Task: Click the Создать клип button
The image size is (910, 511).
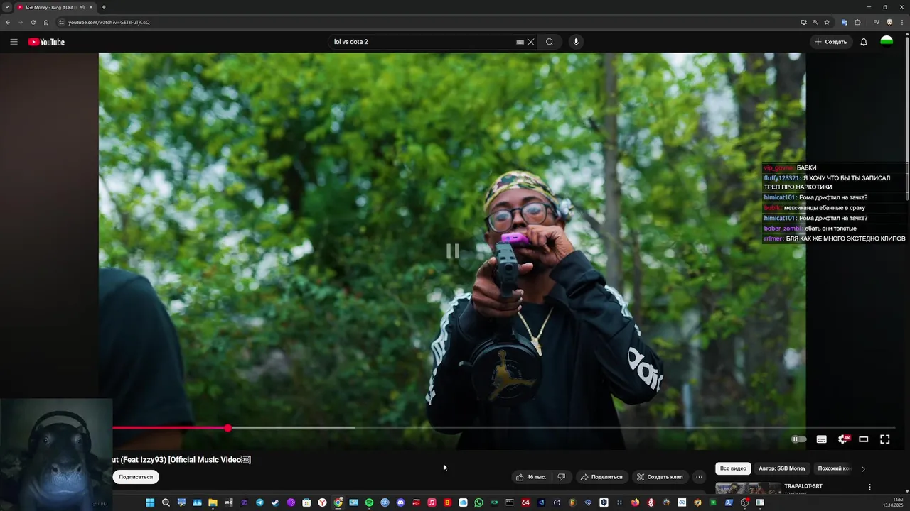Action: pos(660,477)
